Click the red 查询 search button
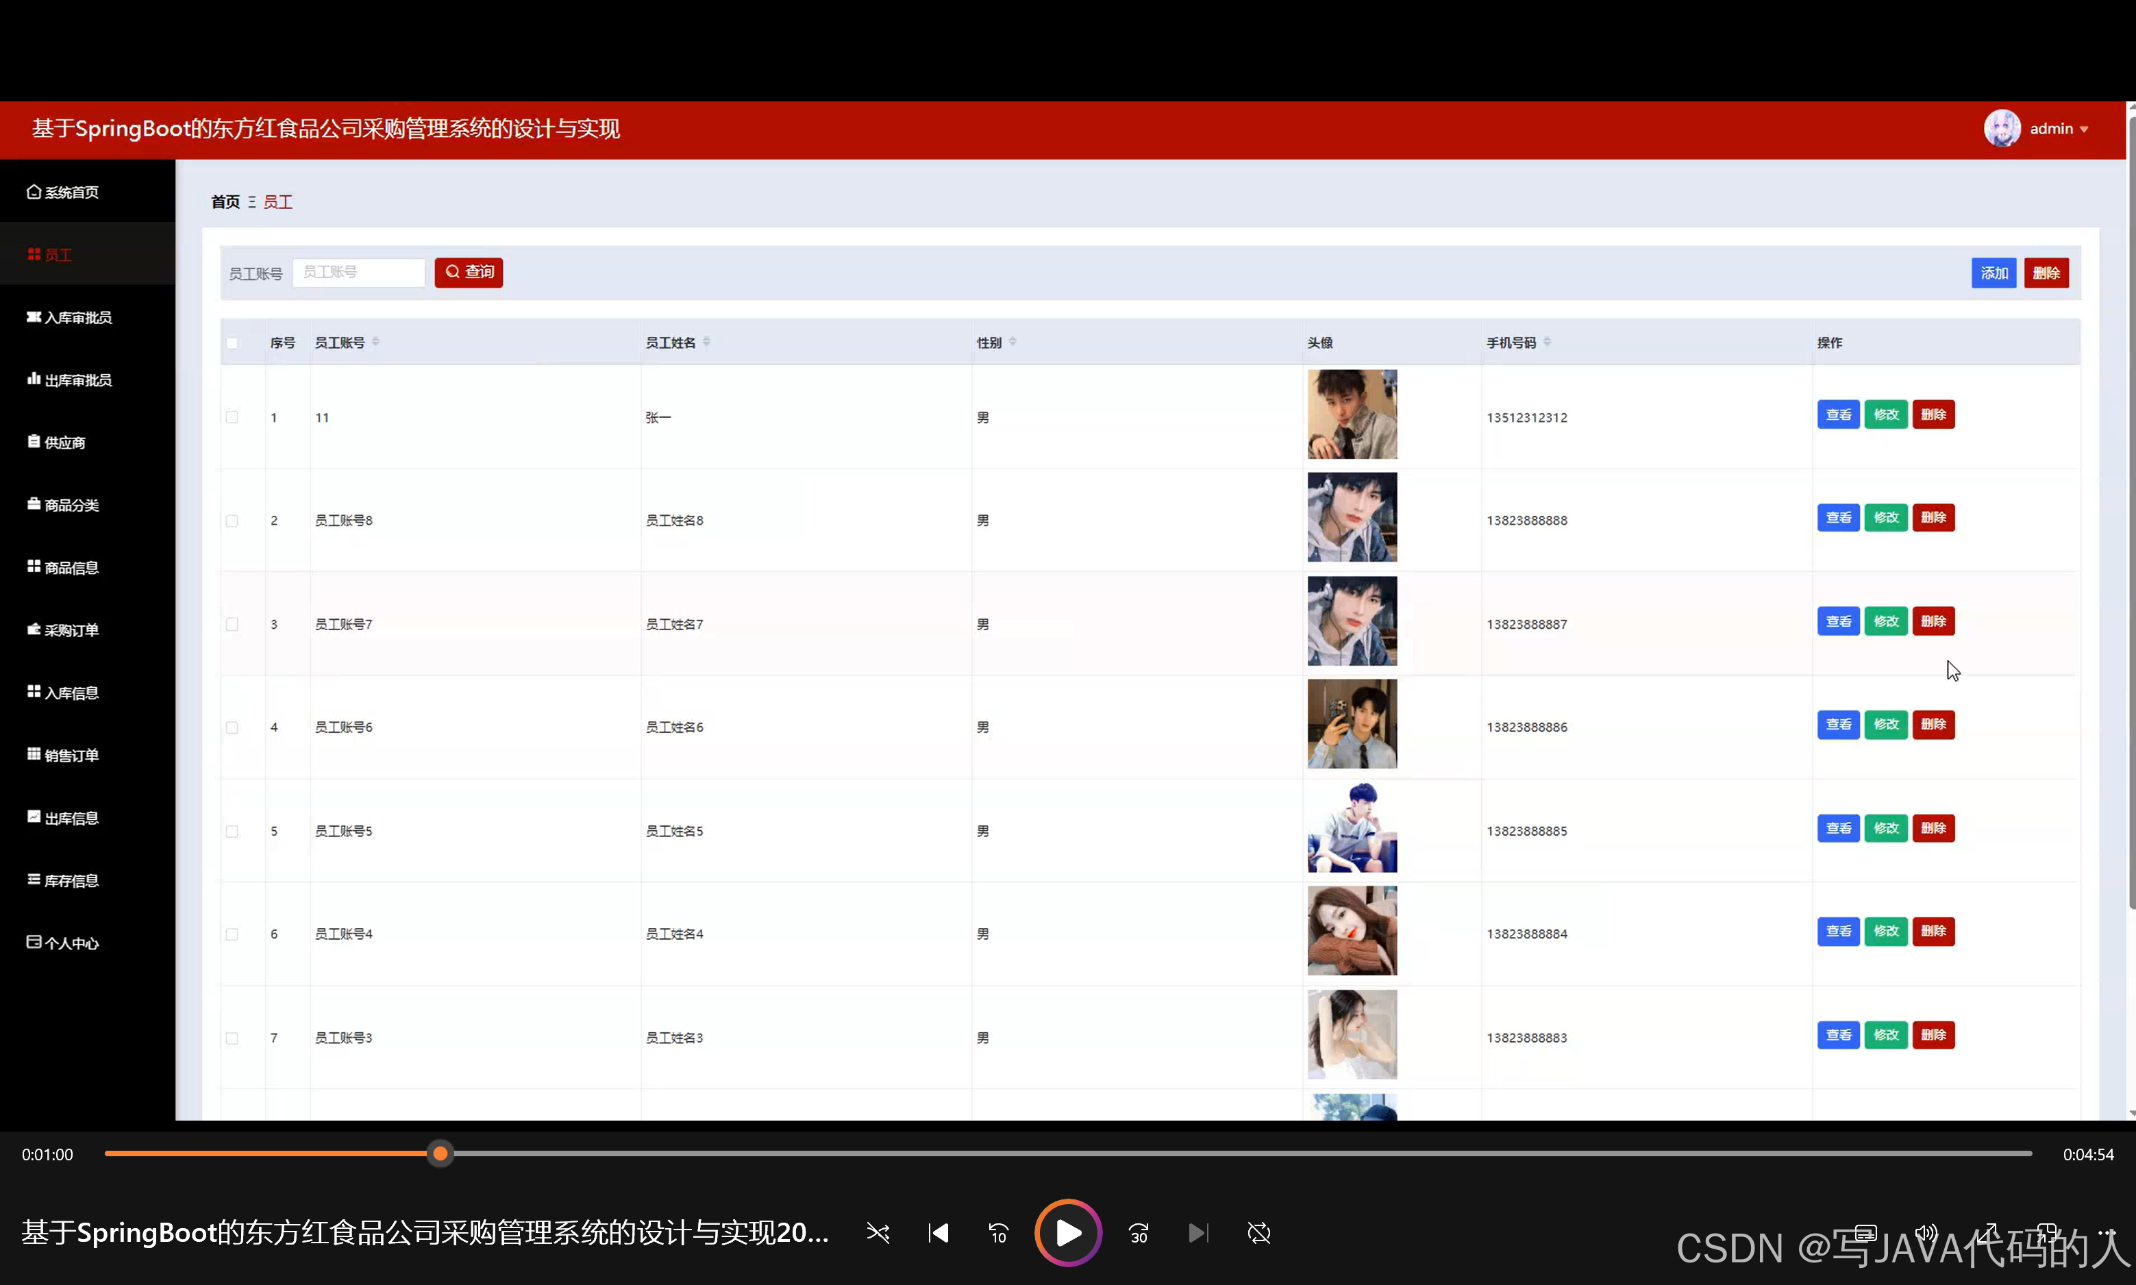This screenshot has height=1285, width=2136. 469,272
